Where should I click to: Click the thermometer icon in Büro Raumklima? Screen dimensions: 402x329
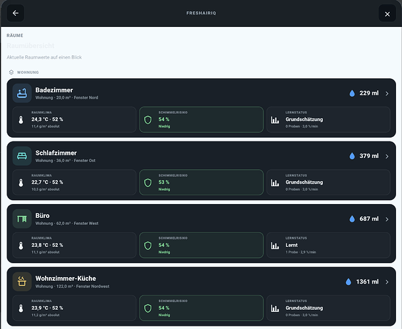[x=21, y=245]
